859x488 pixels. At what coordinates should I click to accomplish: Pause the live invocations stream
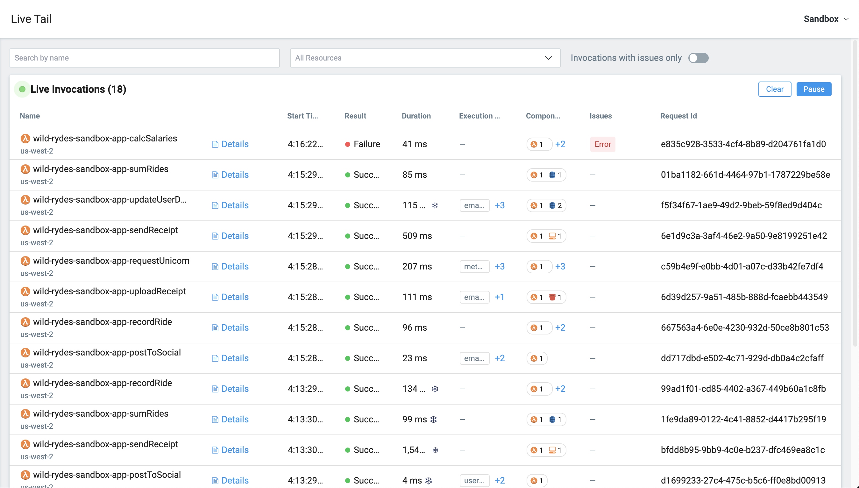click(813, 89)
